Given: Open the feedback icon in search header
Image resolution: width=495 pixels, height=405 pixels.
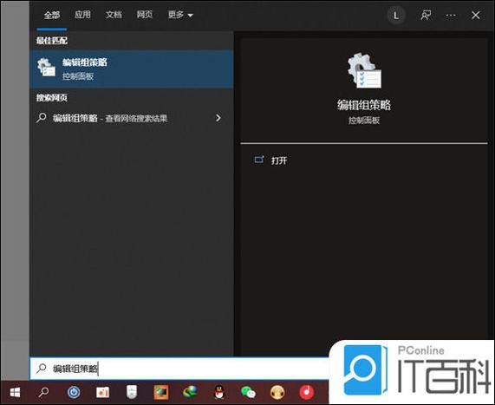Looking at the screenshot, I should click(426, 15).
